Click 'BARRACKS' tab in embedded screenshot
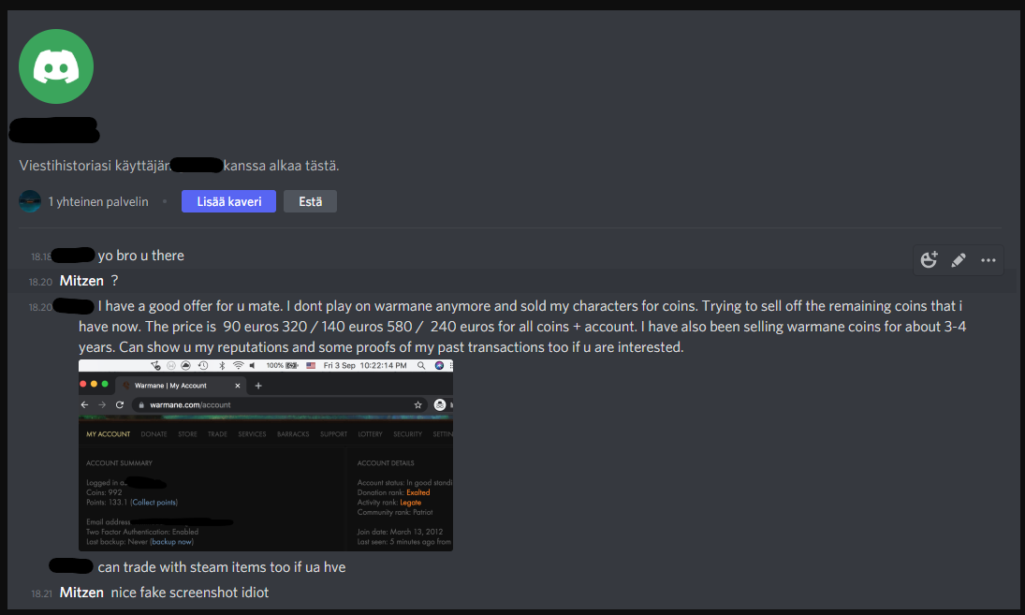This screenshot has width=1025, height=615. (x=293, y=434)
